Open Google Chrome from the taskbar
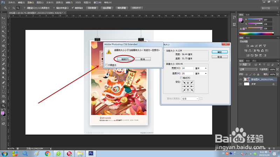This screenshot has height=157, width=280. (48, 154)
